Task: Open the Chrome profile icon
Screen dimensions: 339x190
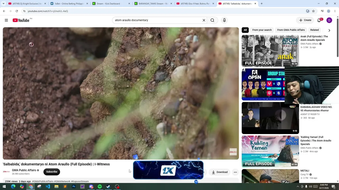Action: pos(328,11)
